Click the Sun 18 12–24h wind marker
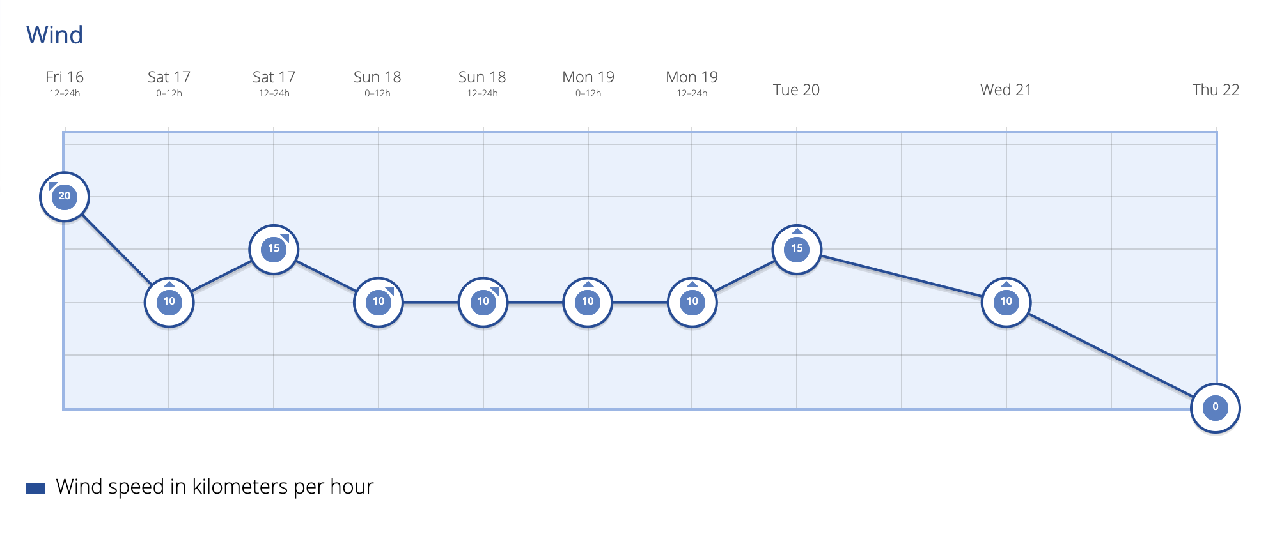This screenshot has height=539, width=1275. click(483, 302)
